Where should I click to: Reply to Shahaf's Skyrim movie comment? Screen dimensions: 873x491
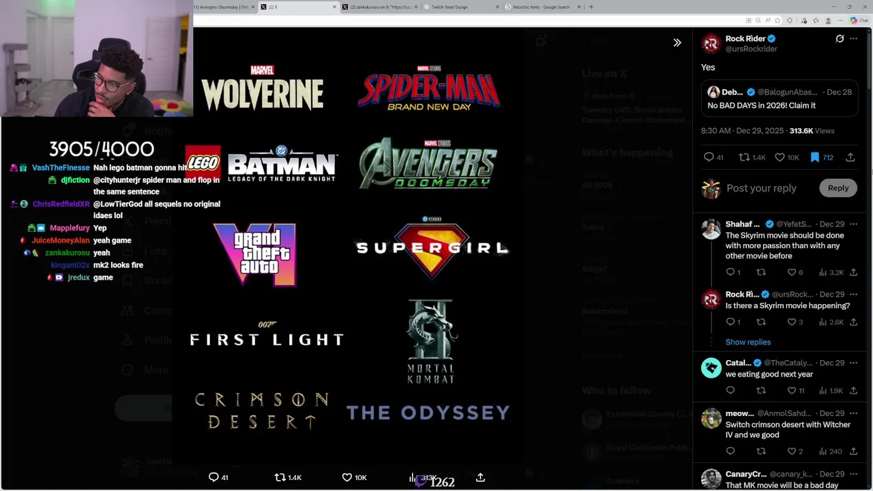click(x=733, y=272)
